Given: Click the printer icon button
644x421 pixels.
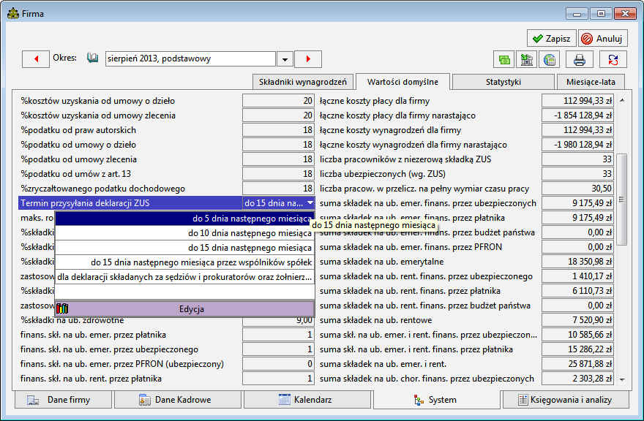Looking at the screenshot, I should (x=580, y=59).
